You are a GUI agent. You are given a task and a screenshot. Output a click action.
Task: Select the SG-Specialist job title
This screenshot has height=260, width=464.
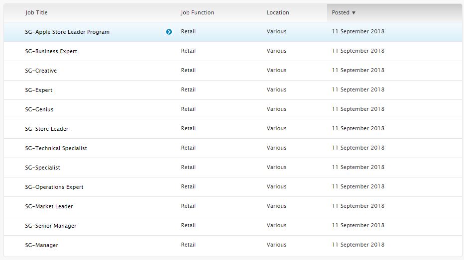pos(42,168)
